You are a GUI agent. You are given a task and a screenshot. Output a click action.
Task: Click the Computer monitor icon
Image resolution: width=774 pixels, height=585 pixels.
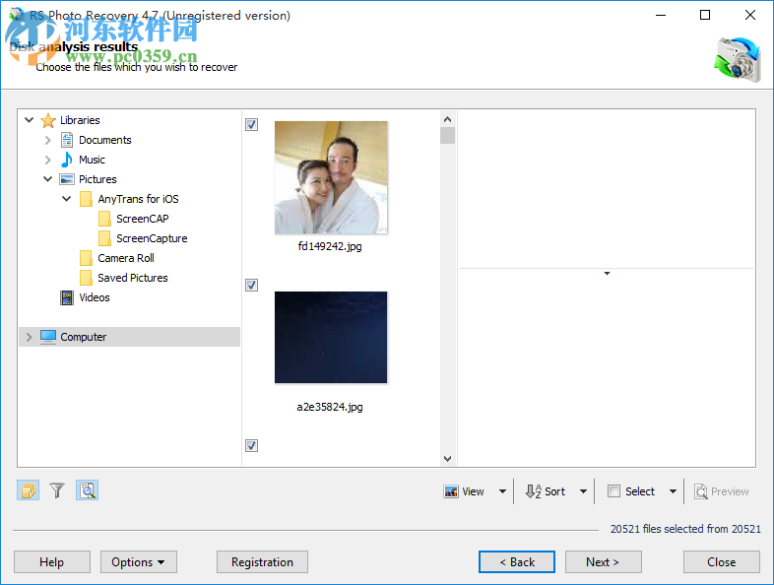(48, 337)
